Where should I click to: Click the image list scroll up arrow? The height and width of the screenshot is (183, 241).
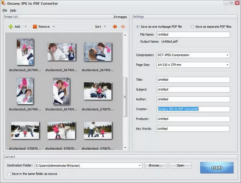point(125,35)
